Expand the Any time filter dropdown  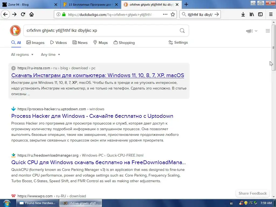tap(50, 54)
